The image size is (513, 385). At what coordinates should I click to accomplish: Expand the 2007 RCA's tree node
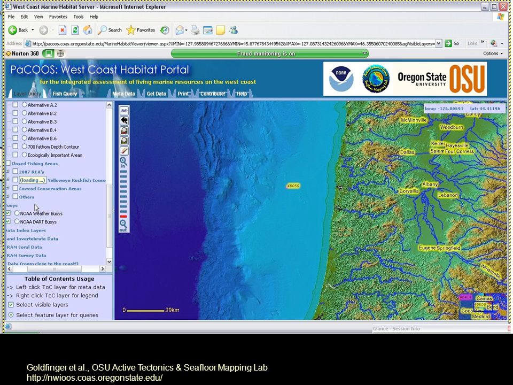click(x=8, y=171)
